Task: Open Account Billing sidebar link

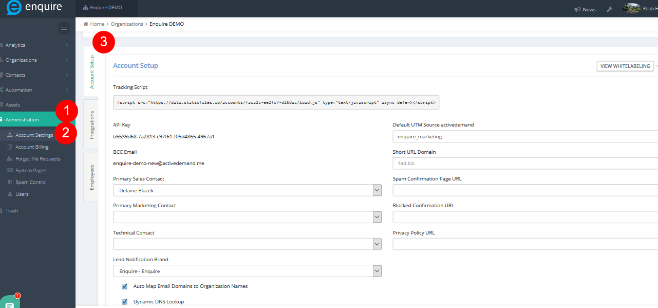Action: coord(32,147)
